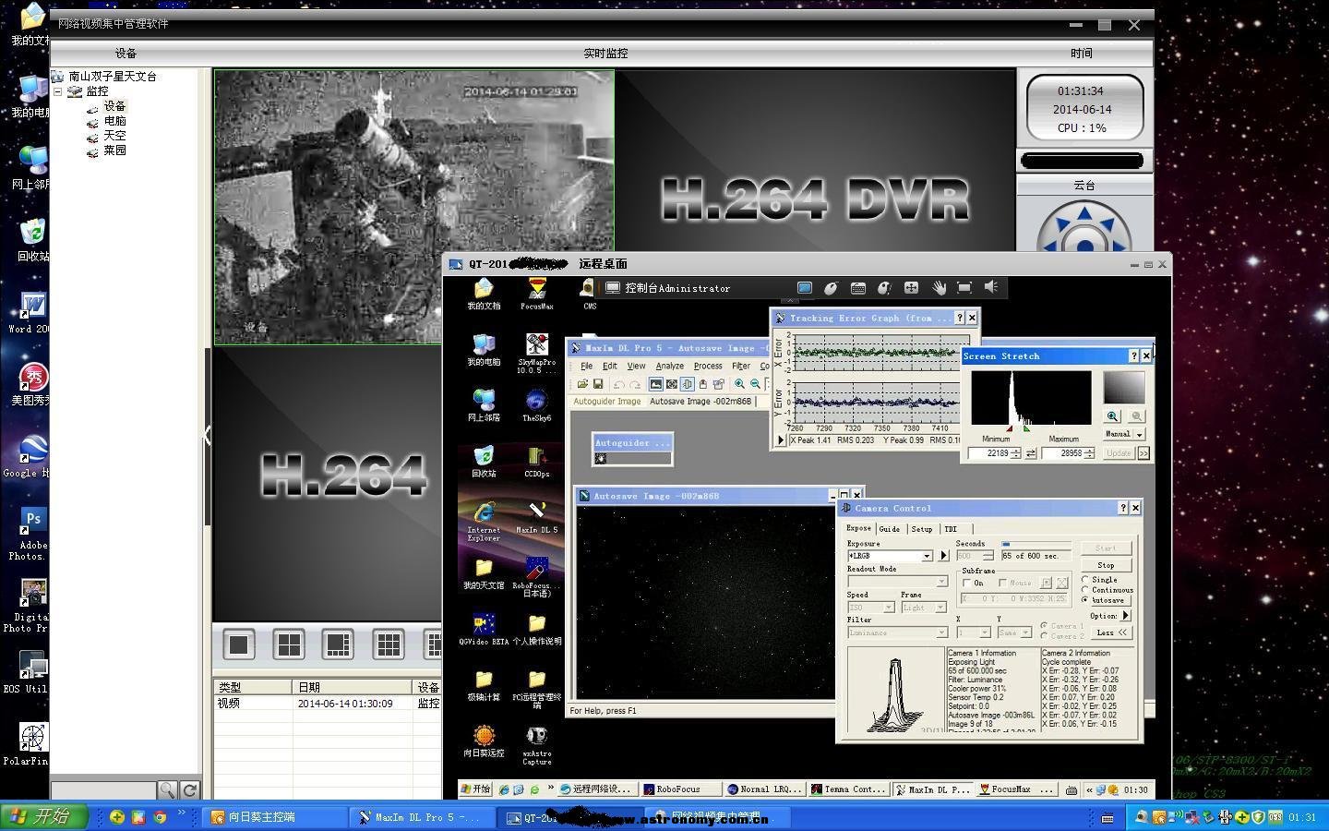This screenshot has width=1329, height=831.
Task: Open Adobe Photoshop desktop shortcut
Action: [x=32, y=534]
